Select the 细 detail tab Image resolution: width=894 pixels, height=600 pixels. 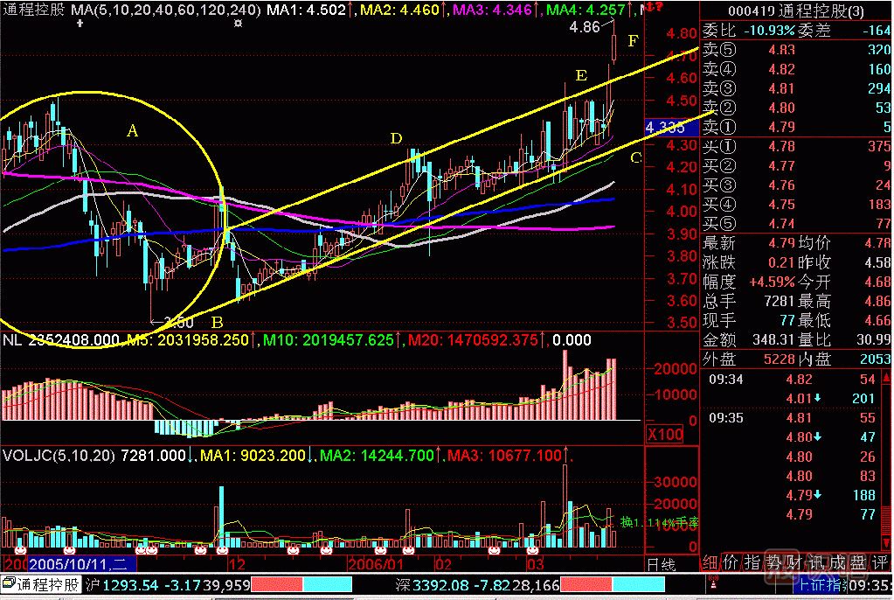pos(709,562)
